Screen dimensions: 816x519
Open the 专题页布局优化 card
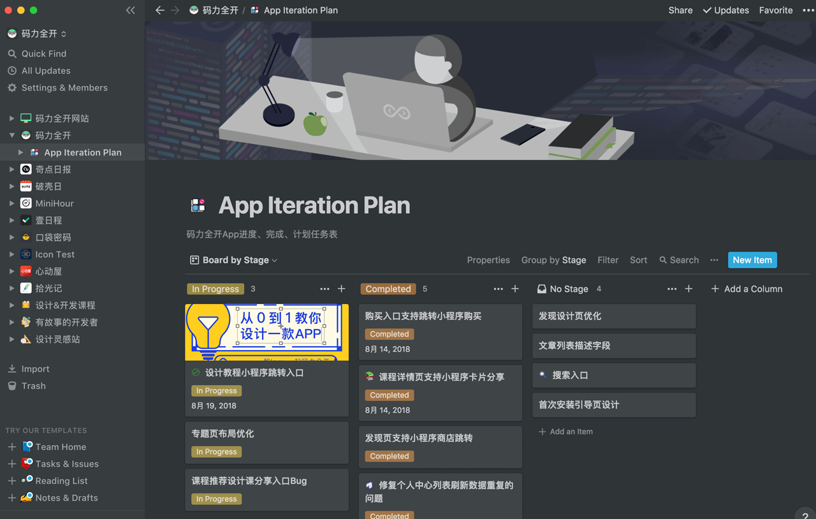[267, 442]
